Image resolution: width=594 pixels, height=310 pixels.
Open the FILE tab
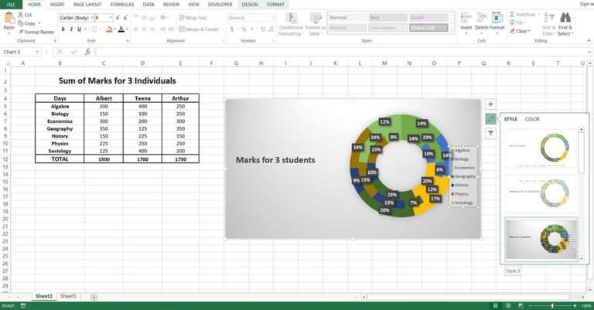[11, 5]
